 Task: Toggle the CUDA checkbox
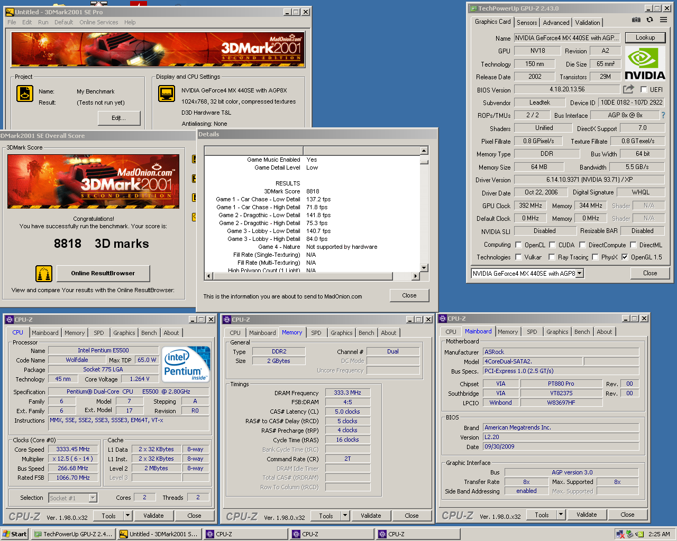click(552, 245)
